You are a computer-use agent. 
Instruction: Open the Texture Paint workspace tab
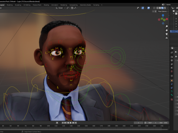point(37,5)
